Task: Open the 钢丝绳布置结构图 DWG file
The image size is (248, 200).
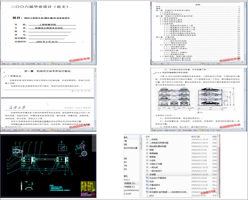Action: [x=158, y=147]
